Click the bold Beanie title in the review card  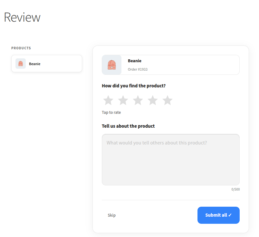coord(135,61)
